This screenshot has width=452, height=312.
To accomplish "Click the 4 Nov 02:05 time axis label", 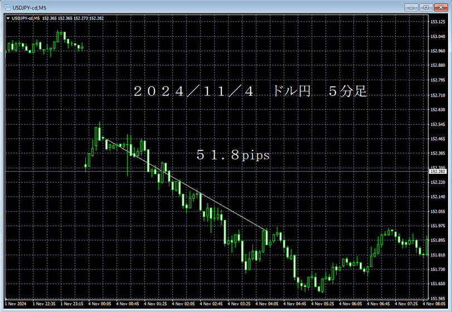I will click(x=183, y=304).
